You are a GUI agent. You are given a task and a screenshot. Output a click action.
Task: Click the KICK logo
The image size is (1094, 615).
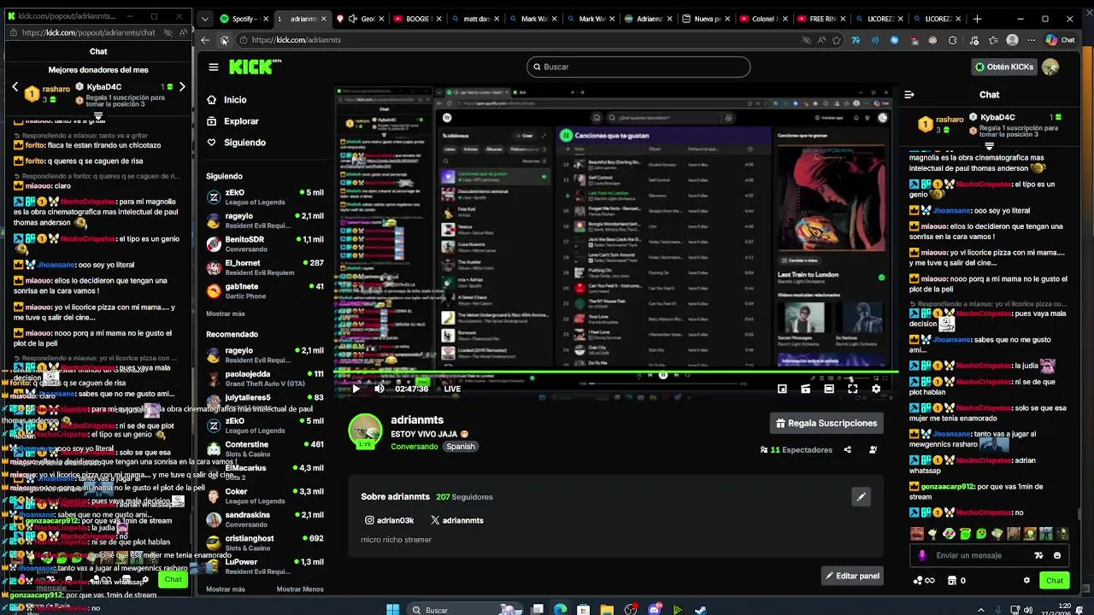pos(254,67)
